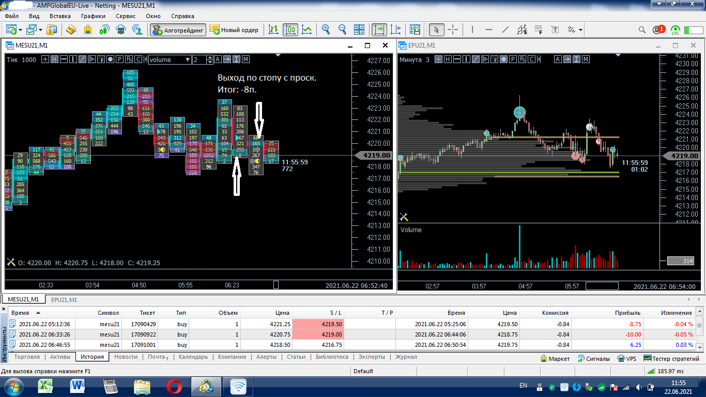
Task: Open the volume dropdown in MESU21 chart
Action: point(170,59)
